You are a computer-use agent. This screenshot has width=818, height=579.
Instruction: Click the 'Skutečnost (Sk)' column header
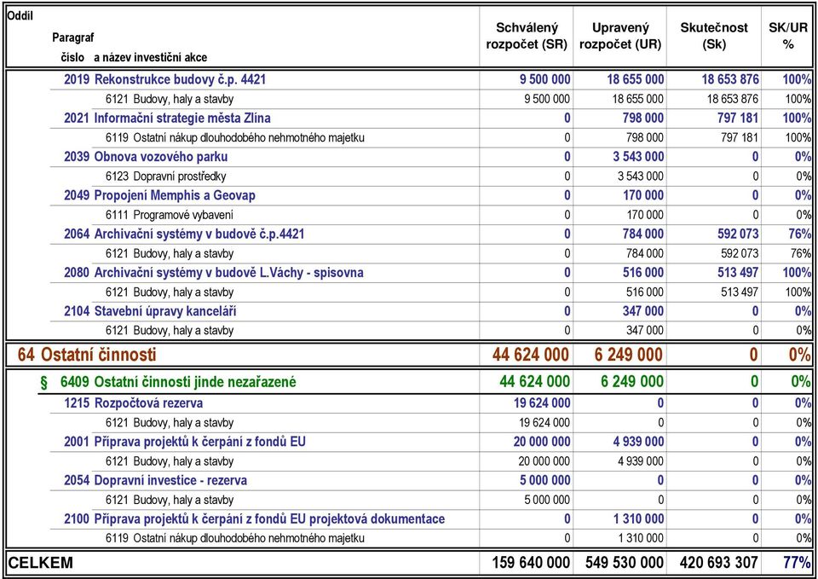click(x=714, y=36)
